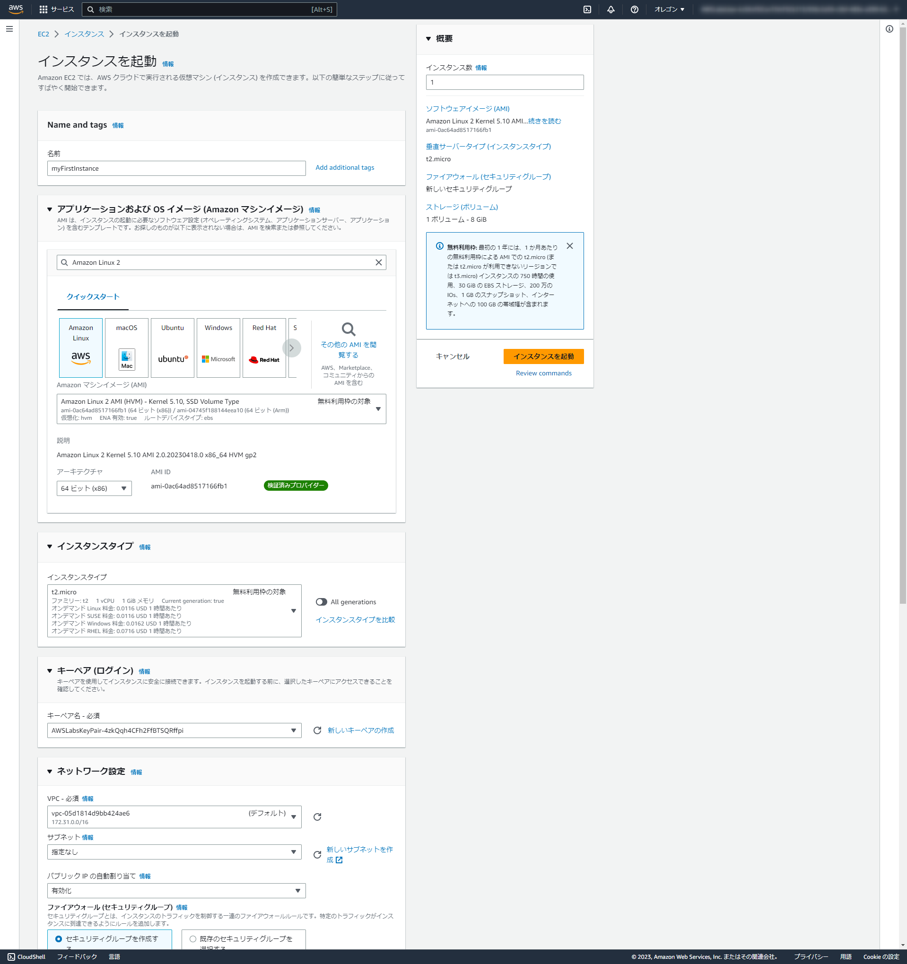This screenshot has height=964, width=907.
Task: Open 新しいキーペアの作成 link
Action: tap(360, 730)
